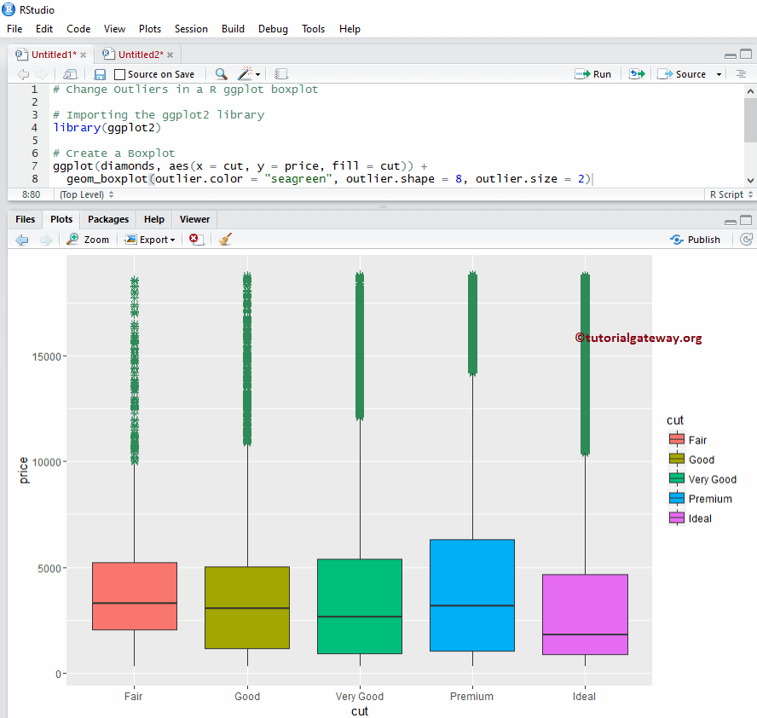Open the Session menu

191,28
